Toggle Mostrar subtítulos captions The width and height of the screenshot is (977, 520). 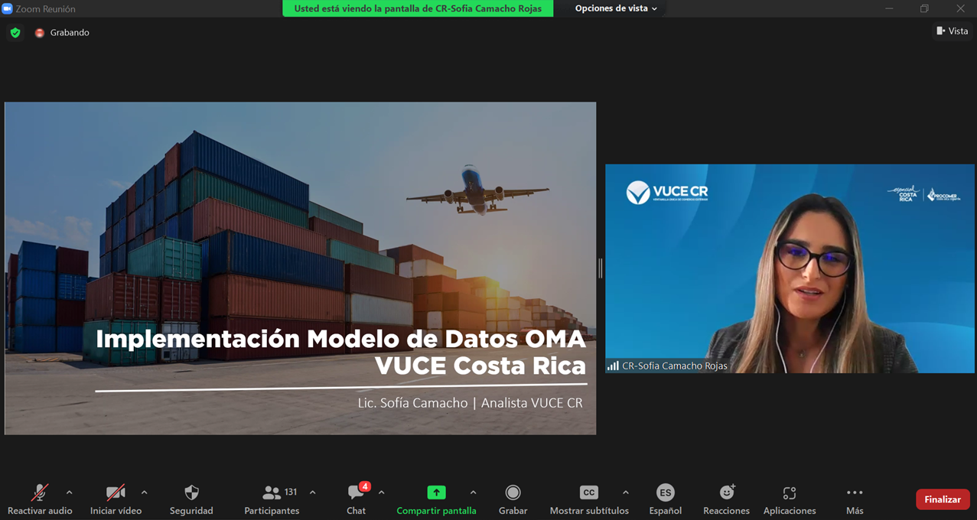(x=589, y=499)
